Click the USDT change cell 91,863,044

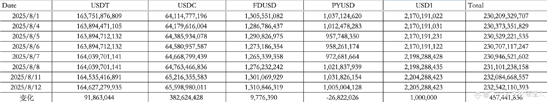click(x=100, y=97)
